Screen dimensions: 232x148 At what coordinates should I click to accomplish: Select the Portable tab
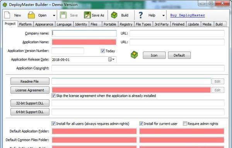[x=110, y=24]
